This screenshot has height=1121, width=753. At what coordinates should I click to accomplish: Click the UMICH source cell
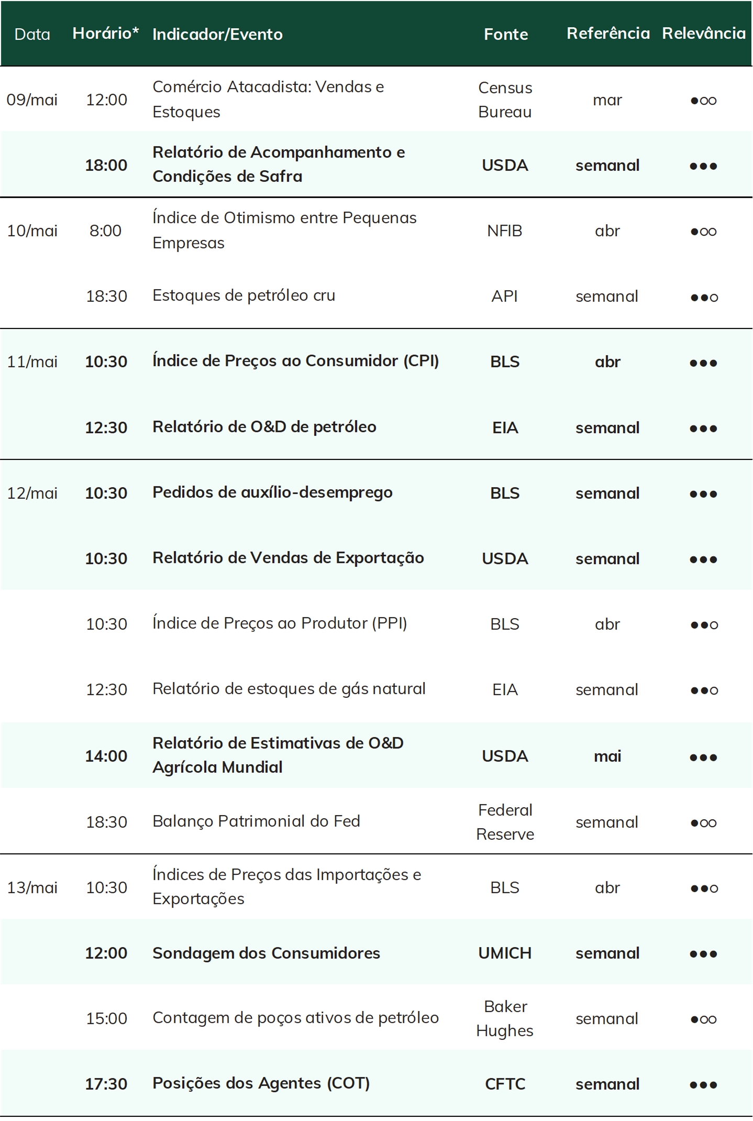coord(505,953)
